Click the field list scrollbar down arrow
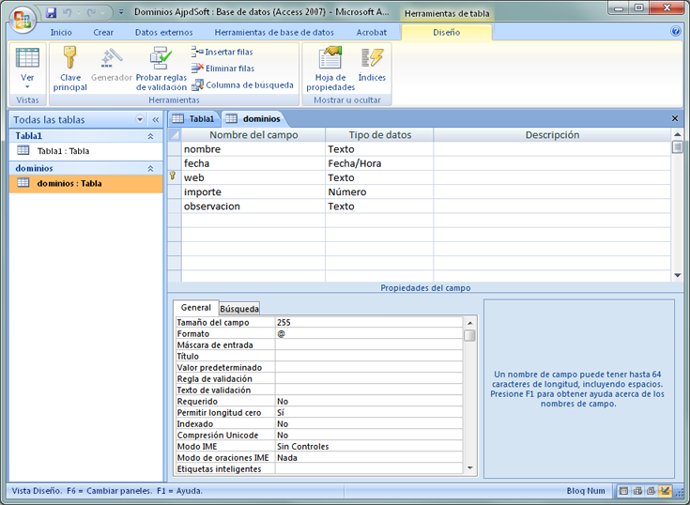 [x=677, y=275]
